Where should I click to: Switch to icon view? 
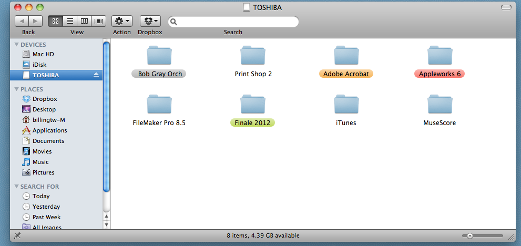(x=56, y=21)
